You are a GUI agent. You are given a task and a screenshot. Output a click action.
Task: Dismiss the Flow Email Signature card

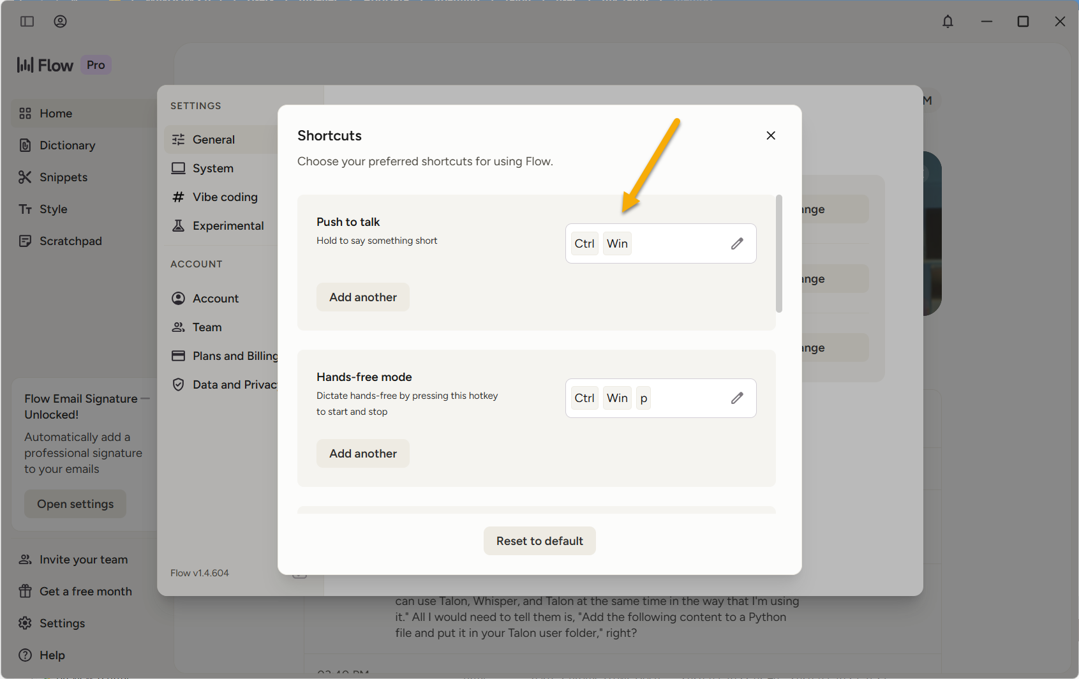145,399
